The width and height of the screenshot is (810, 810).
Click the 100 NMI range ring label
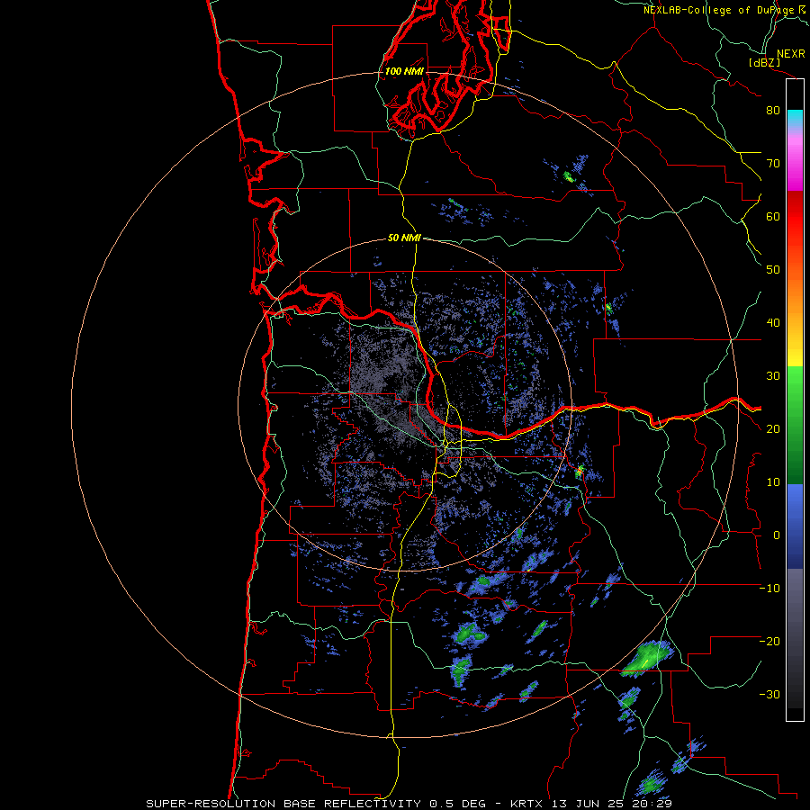tap(404, 71)
